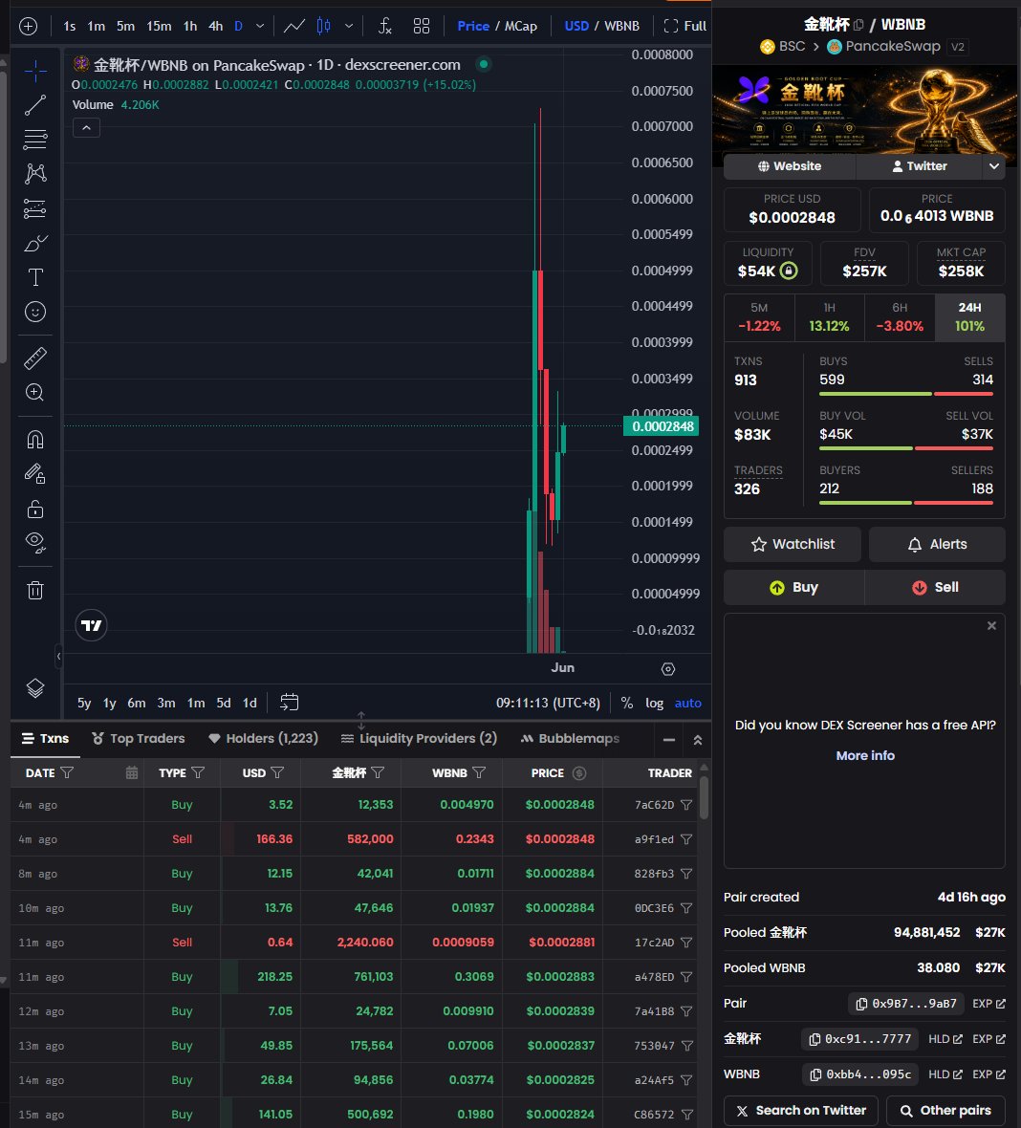Open the date calendar picker in DATE column
1021x1128 pixels.
[x=132, y=772]
